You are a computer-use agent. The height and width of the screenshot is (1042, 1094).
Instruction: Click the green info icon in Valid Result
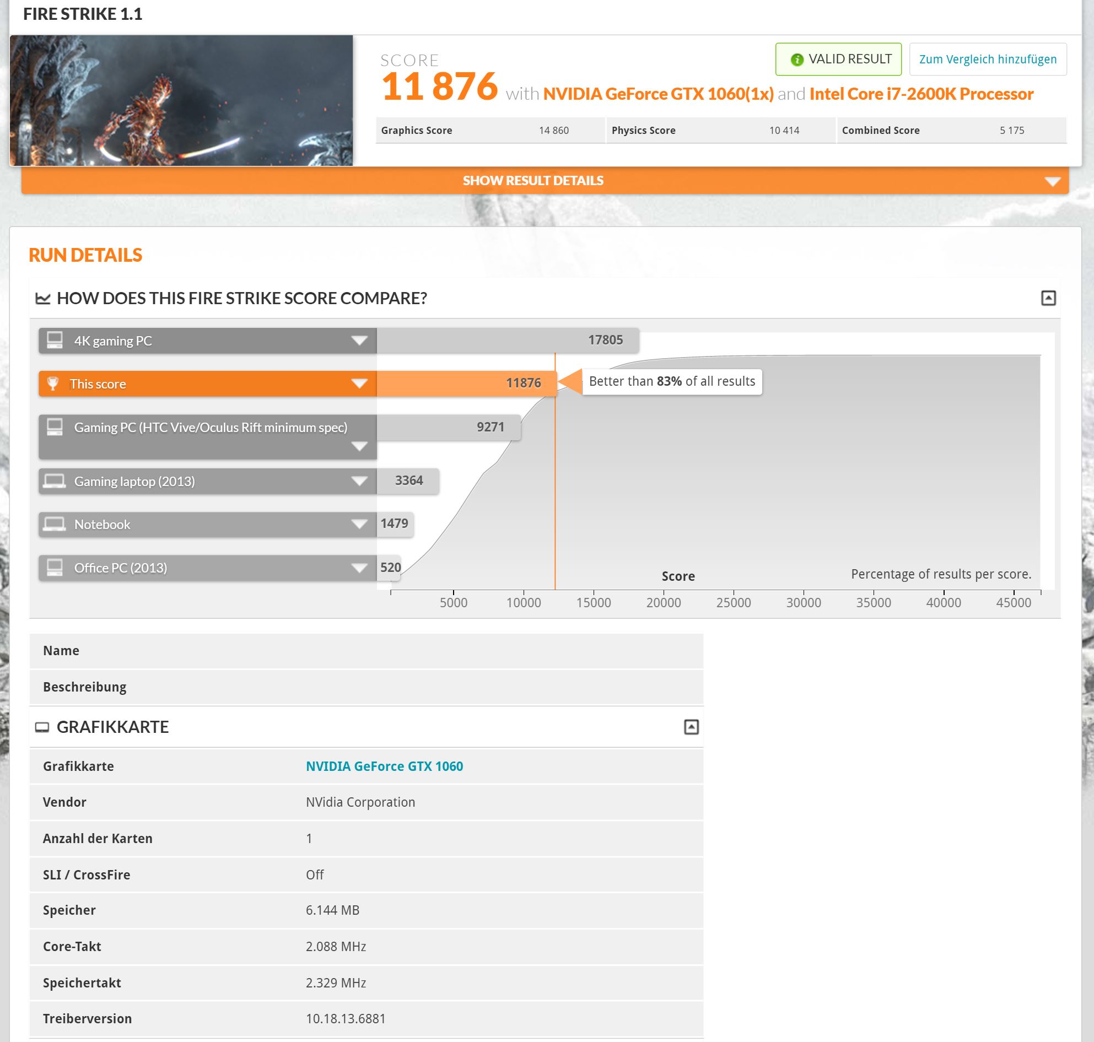tap(797, 60)
